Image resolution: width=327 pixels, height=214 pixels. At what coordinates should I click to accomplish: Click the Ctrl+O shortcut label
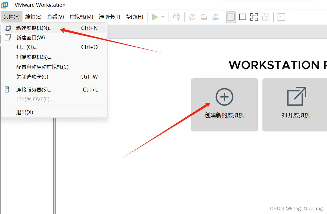coord(89,47)
